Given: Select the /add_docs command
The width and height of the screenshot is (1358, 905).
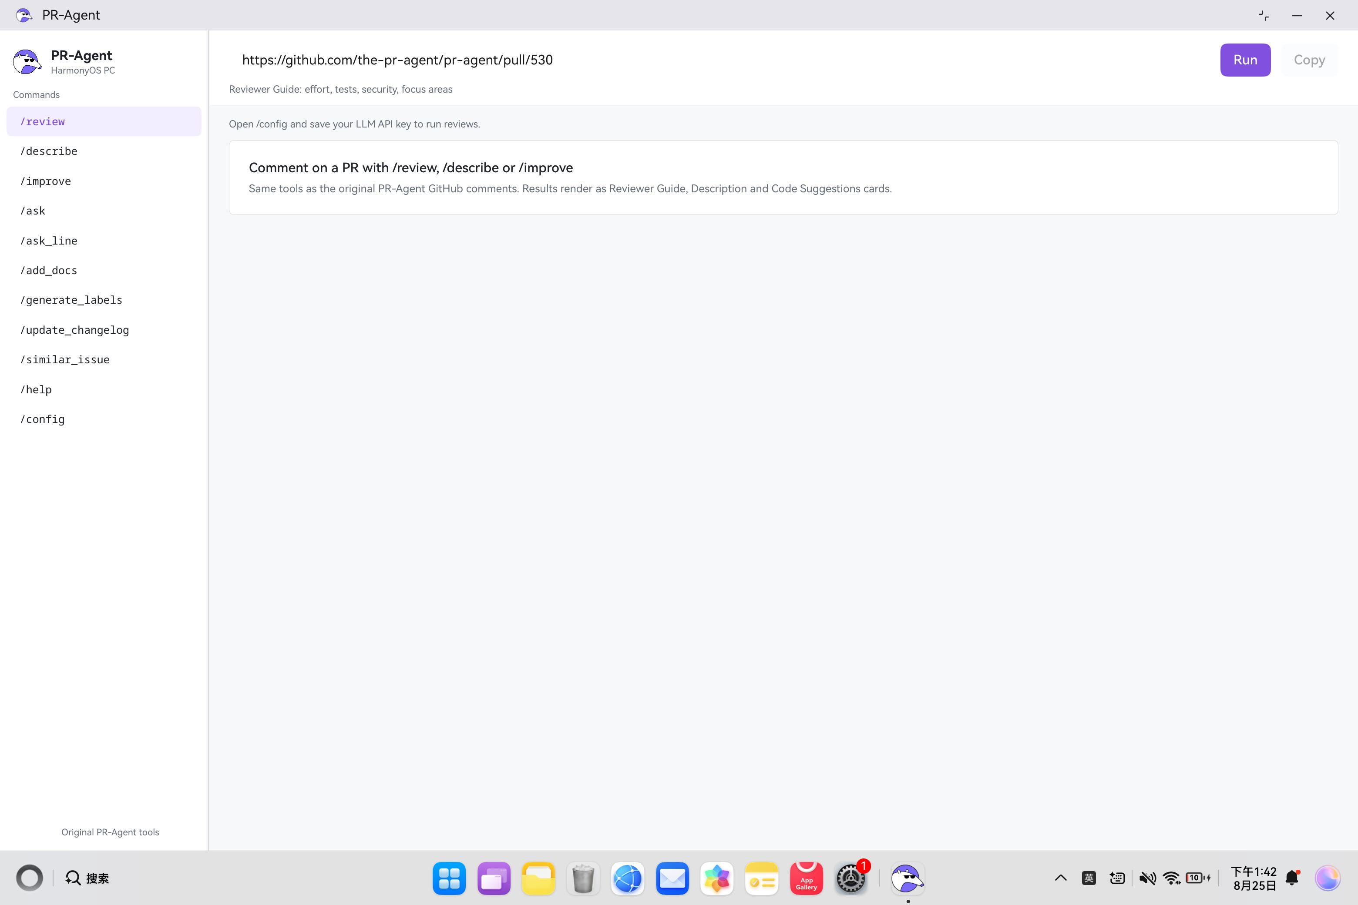Looking at the screenshot, I should (x=104, y=270).
